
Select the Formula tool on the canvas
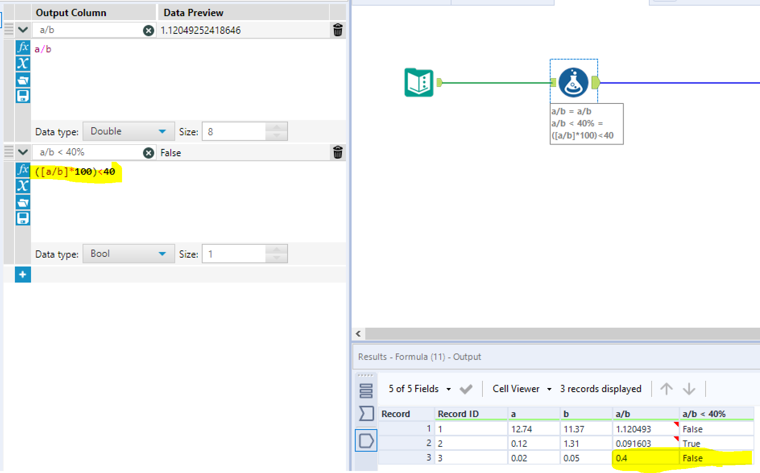574,82
